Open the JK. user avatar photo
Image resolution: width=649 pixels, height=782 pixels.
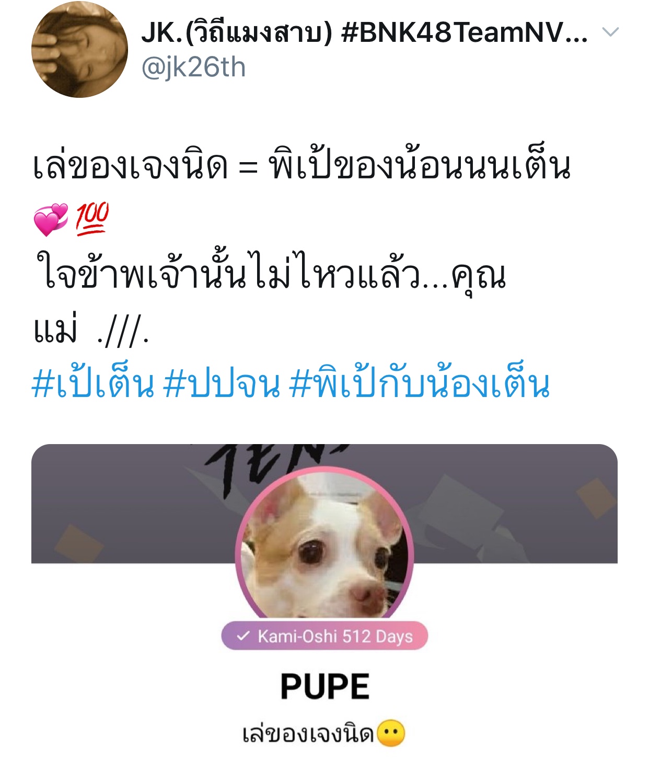pyautogui.click(x=79, y=50)
